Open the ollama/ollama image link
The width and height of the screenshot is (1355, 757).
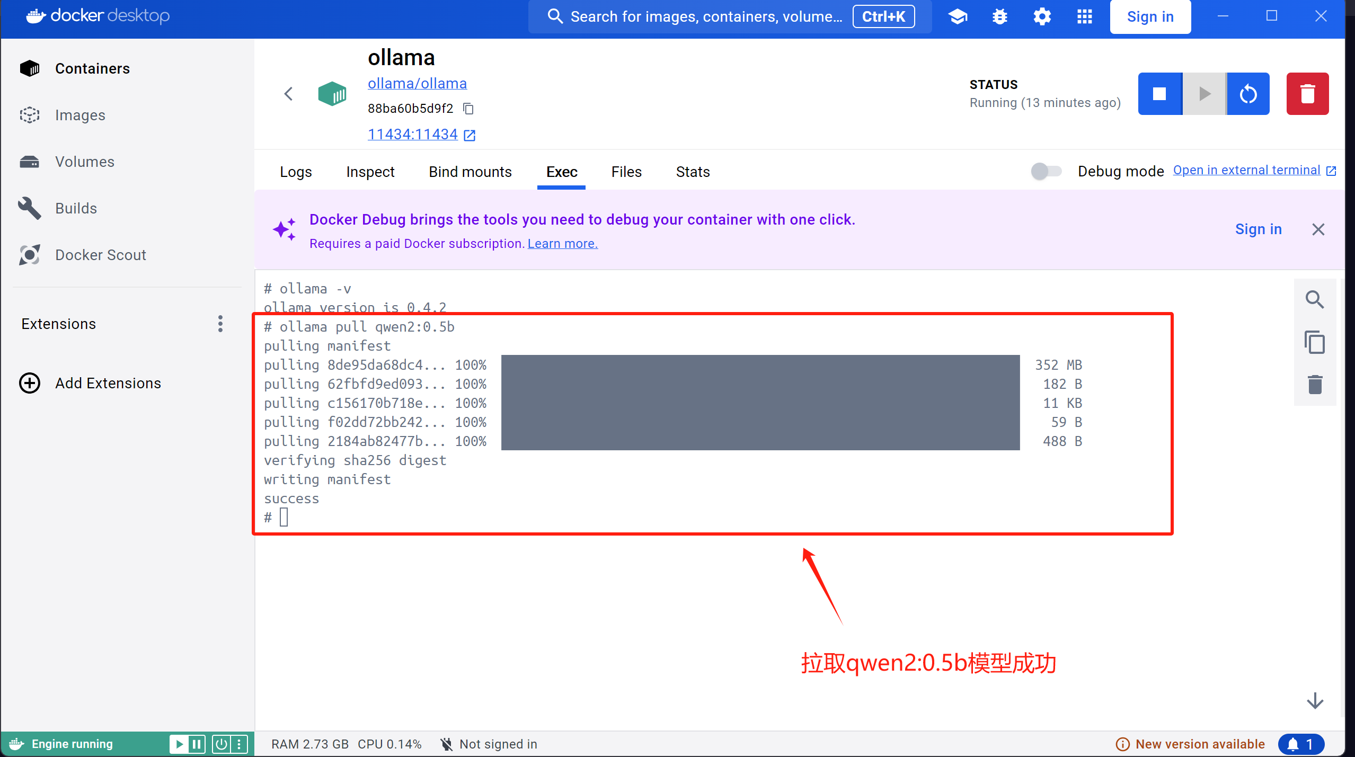click(417, 83)
